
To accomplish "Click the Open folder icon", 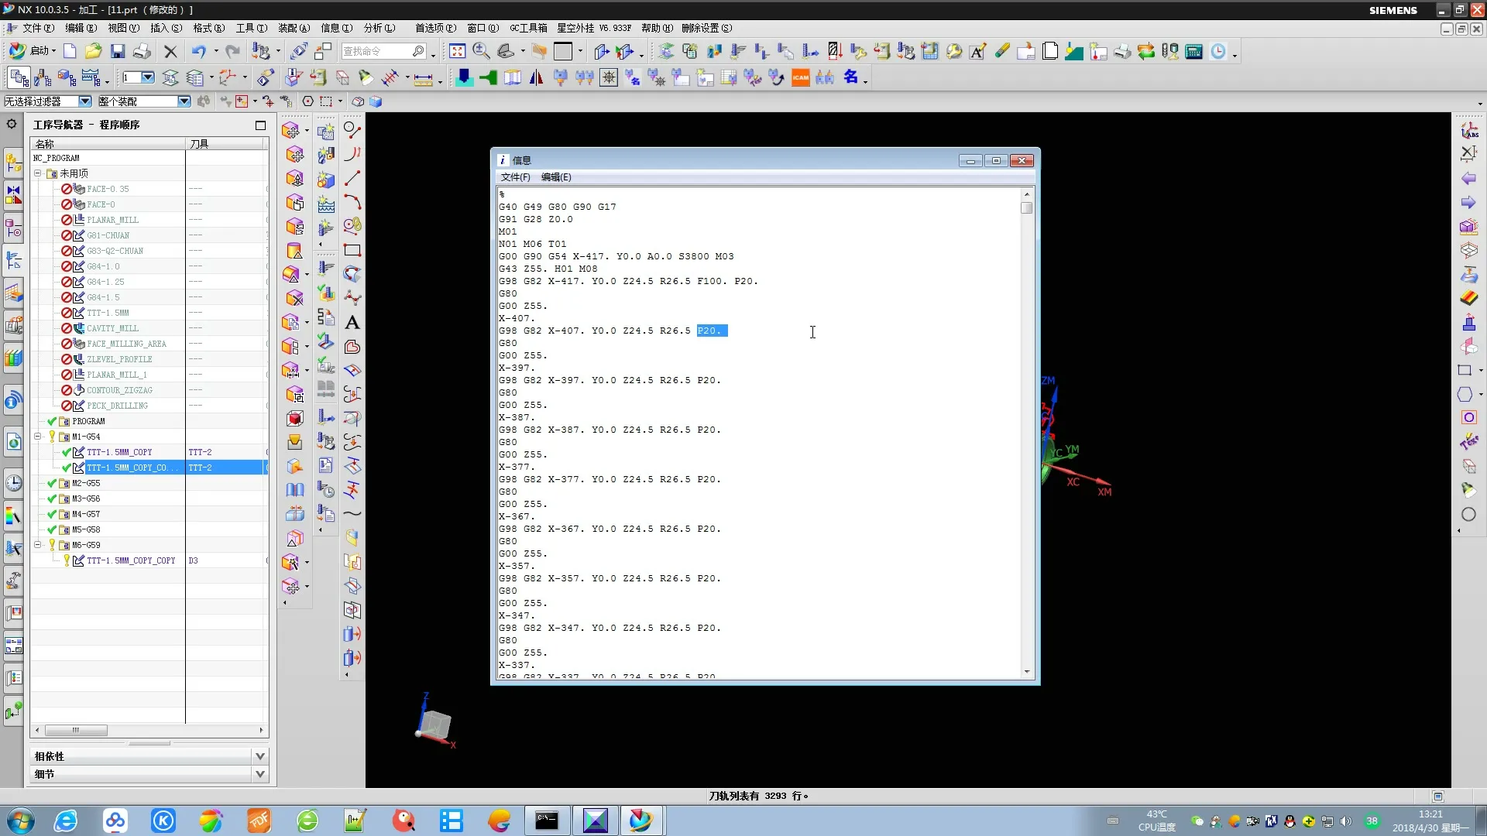I will tap(93, 52).
